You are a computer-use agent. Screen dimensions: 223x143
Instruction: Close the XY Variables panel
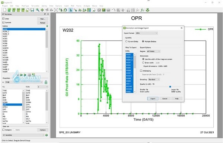pyautogui.click(x=48, y=14)
